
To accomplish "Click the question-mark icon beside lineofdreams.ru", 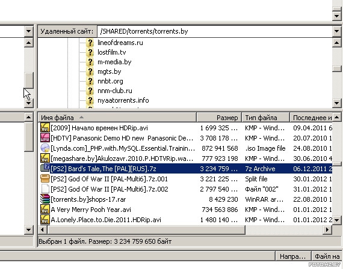I will tap(90, 43).
